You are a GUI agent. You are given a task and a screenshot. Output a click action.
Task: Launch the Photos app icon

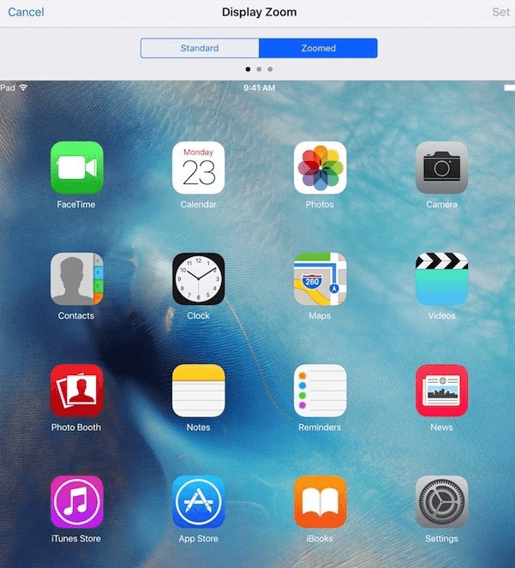[x=320, y=168]
